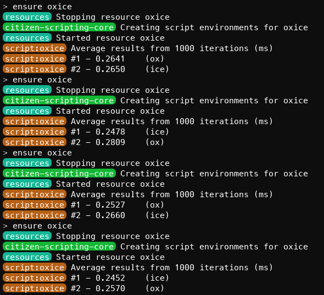This screenshot has width=324, height=295.
Task: Click the last 'ensure oxice' command line
Action: [37, 226]
